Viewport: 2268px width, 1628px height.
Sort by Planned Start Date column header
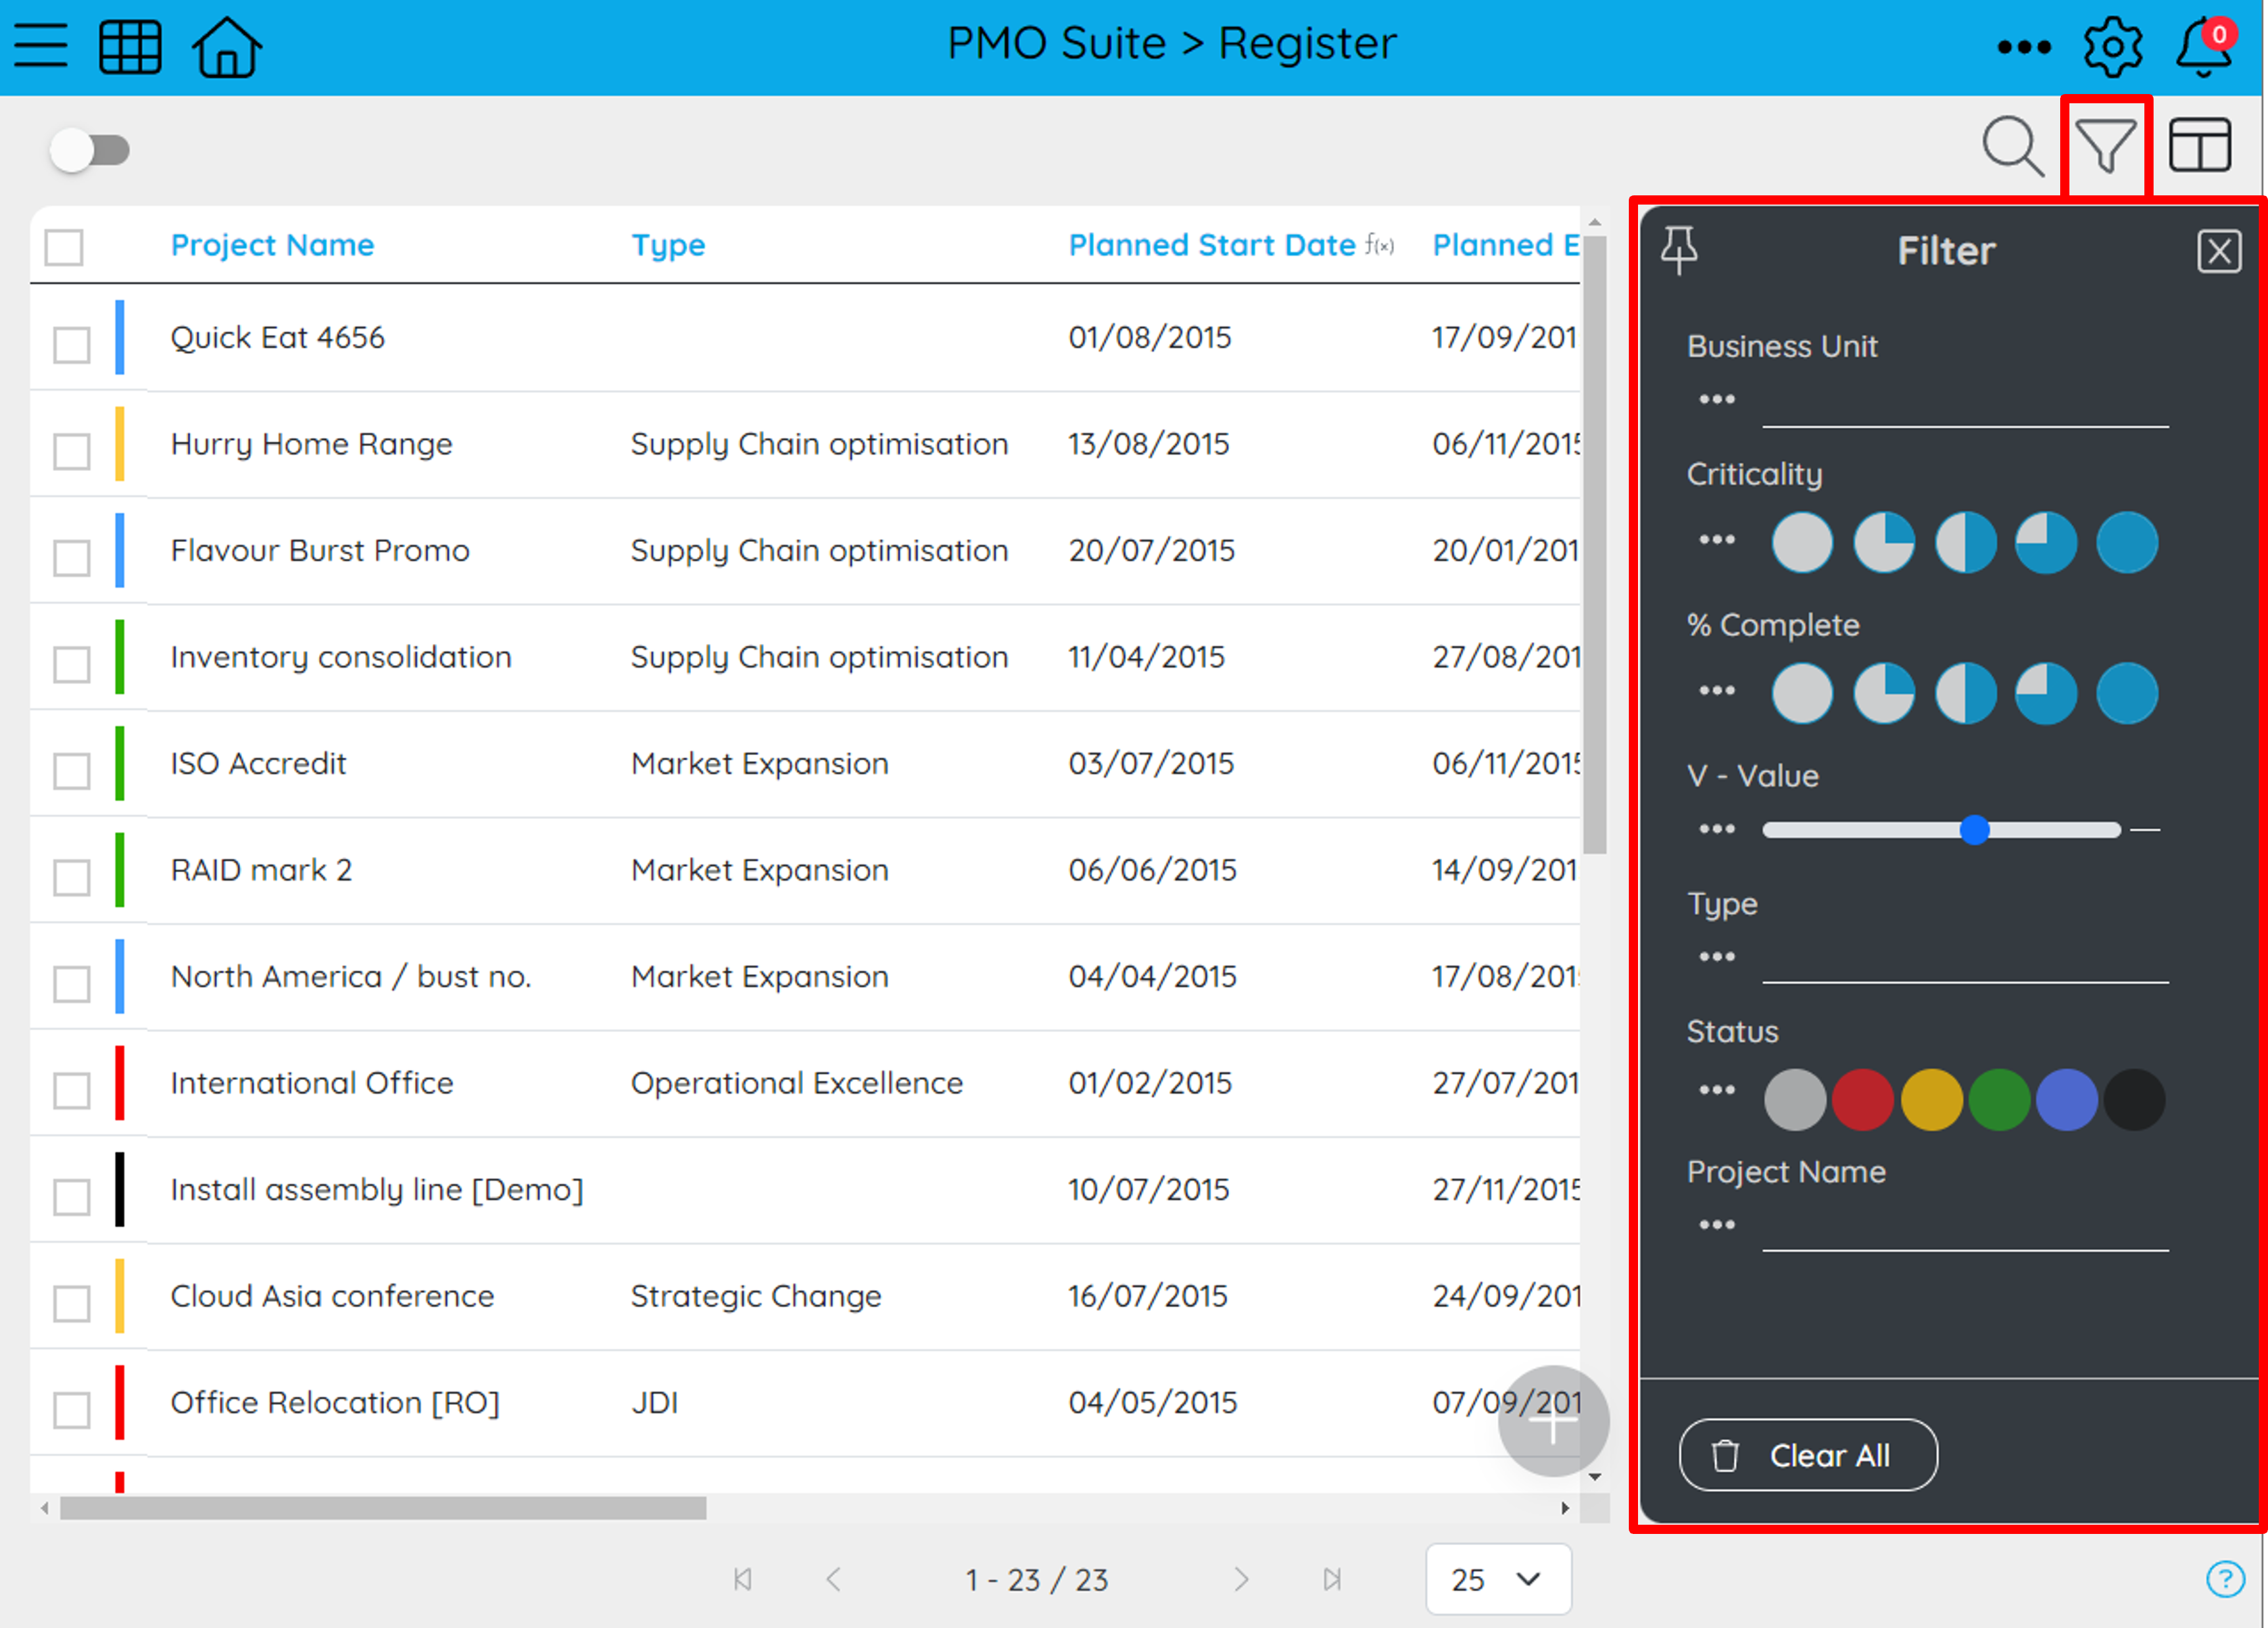(1212, 245)
